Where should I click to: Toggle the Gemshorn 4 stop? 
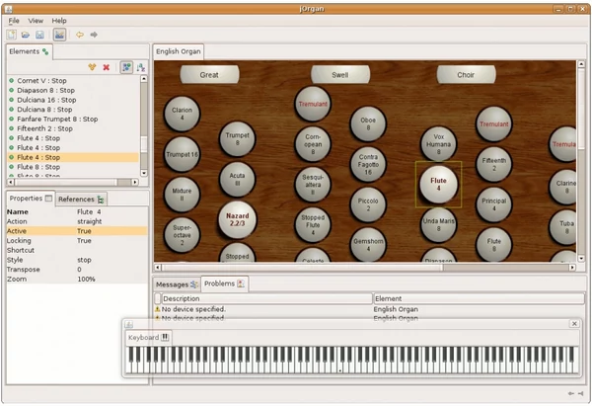click(x=368, y=245)
